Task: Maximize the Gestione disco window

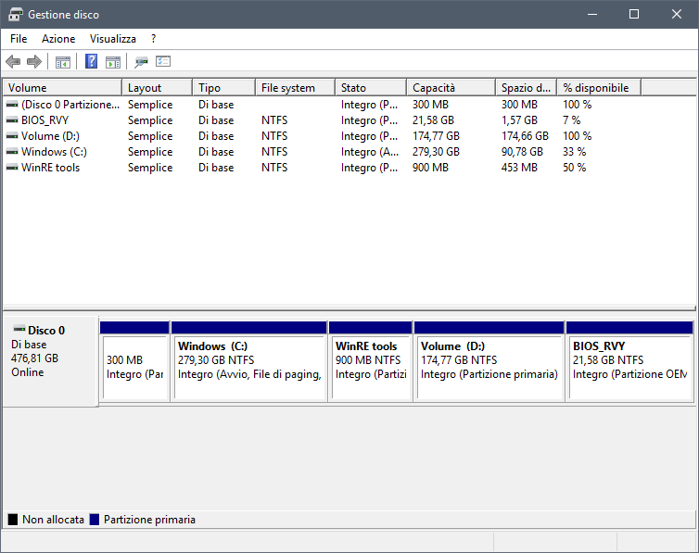Action: [634, 14]
